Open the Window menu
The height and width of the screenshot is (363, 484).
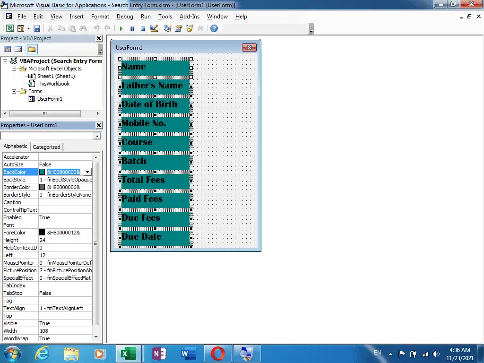pos(217,17)
